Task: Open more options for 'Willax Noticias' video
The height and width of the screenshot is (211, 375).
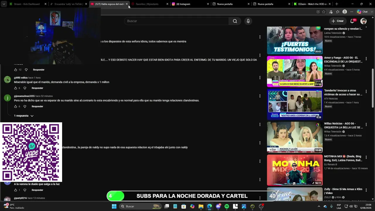Action: click(366, 125)
